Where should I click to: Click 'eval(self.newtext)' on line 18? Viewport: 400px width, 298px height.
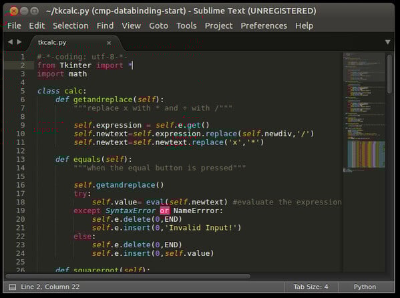(186, 202)
